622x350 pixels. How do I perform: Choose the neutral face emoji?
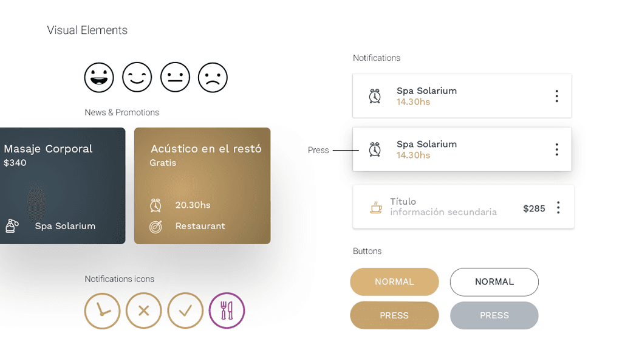(x=175, y=77)
